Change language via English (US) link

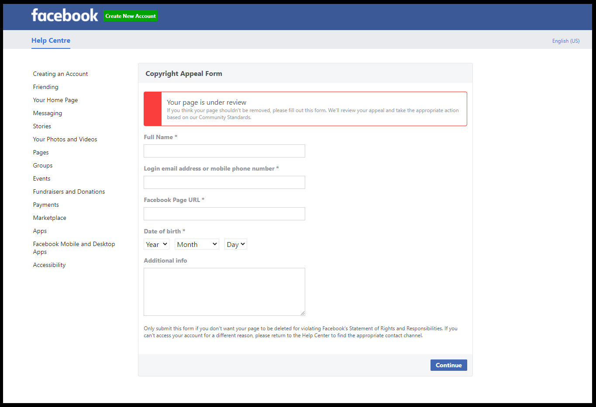(x=565, y=41)
